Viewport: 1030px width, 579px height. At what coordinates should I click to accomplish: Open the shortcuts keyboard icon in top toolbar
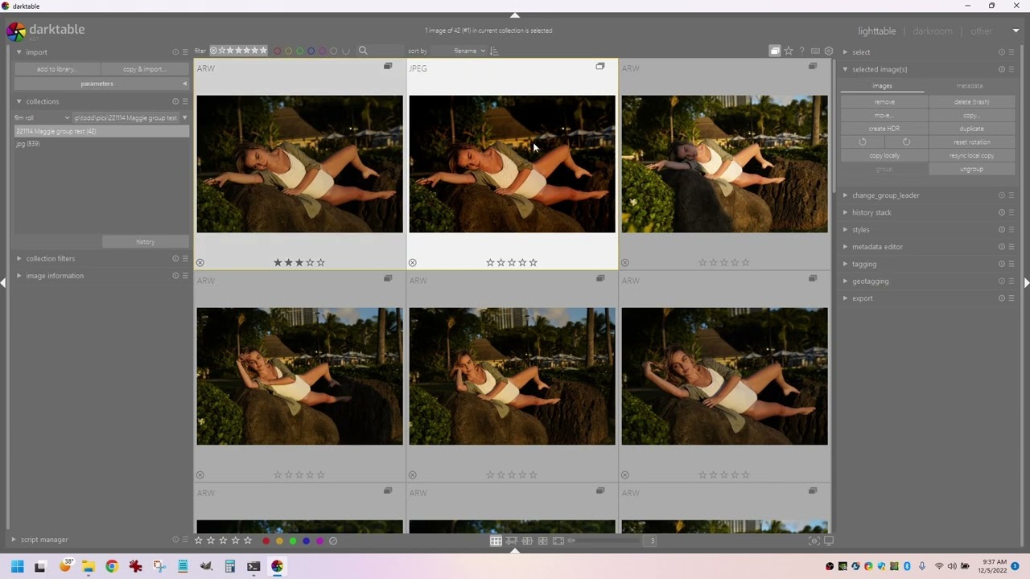[815, 51]
